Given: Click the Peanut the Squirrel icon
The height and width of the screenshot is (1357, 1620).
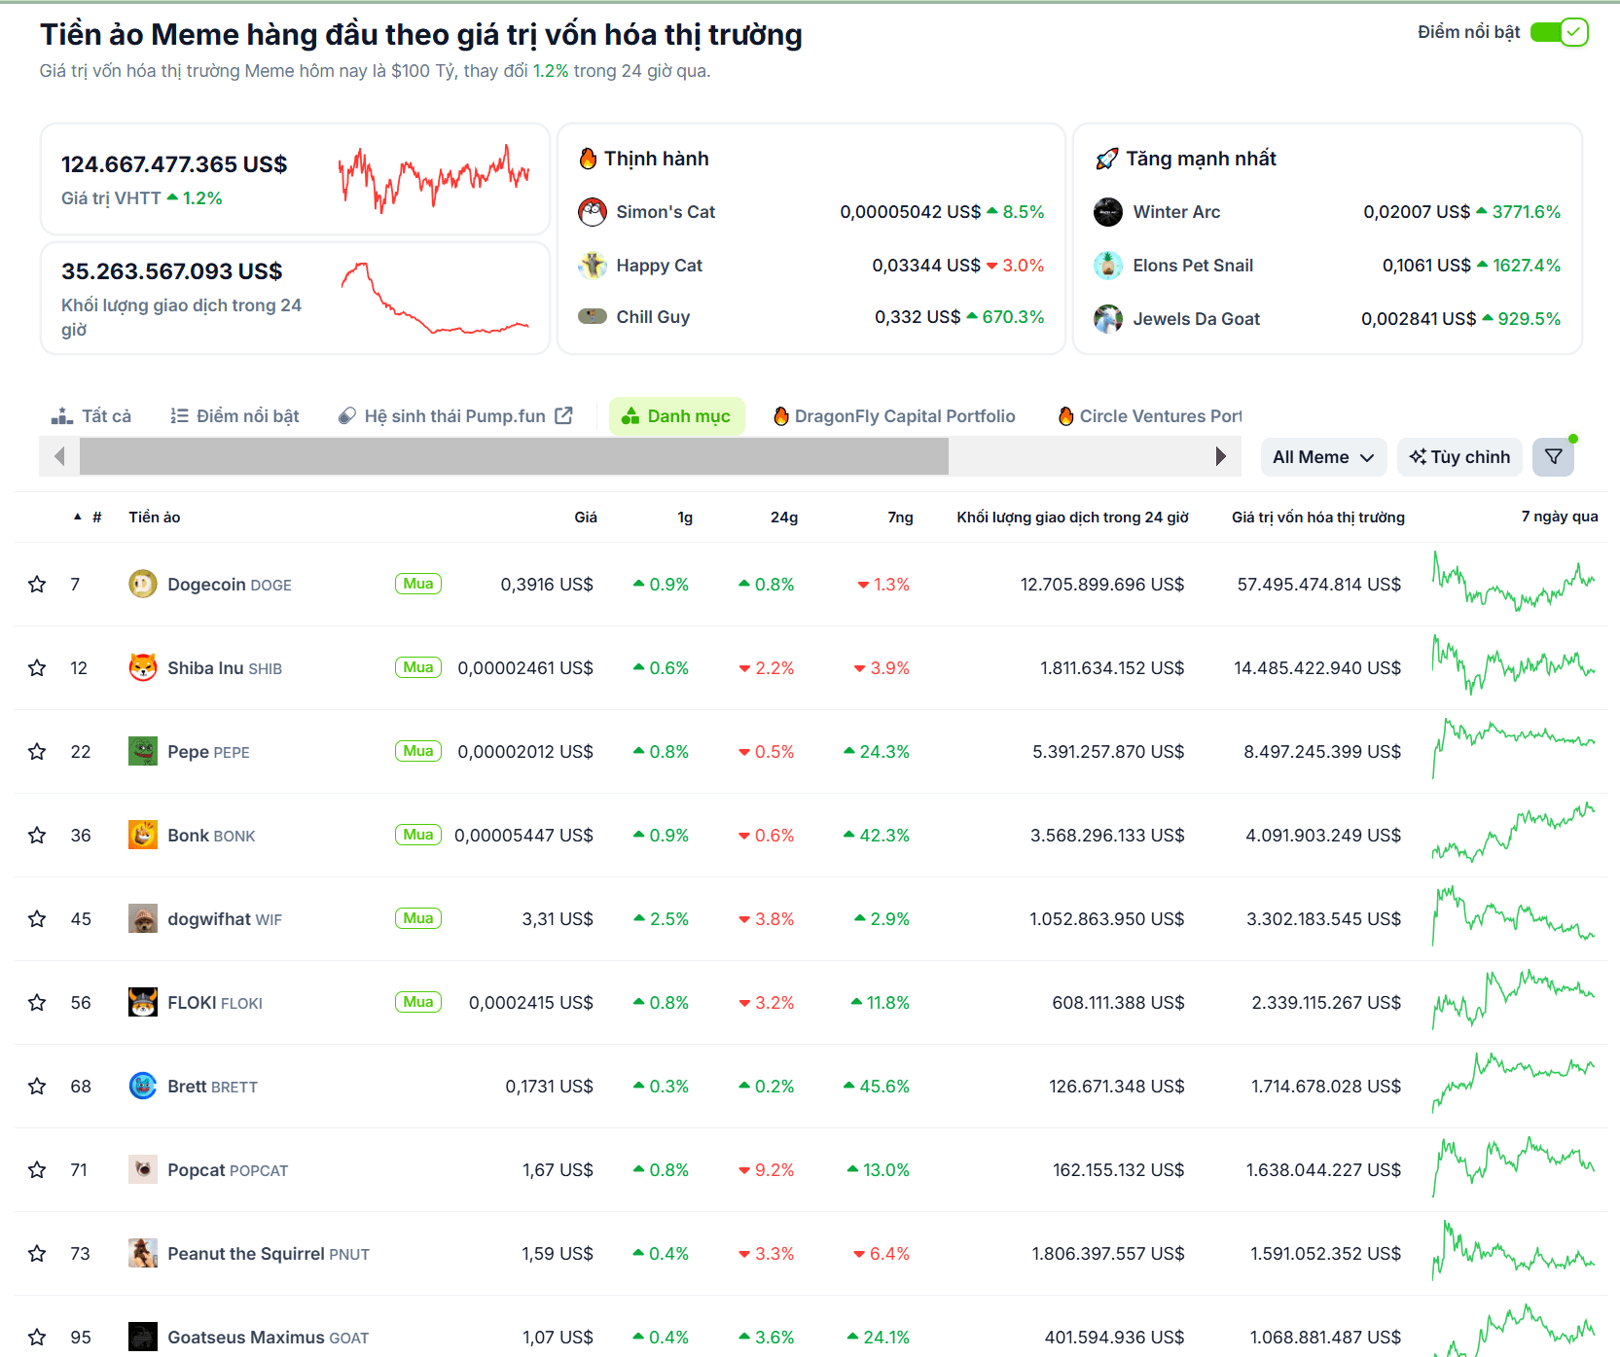Looking at the screenshot, I should click(x=143, y=1253).
